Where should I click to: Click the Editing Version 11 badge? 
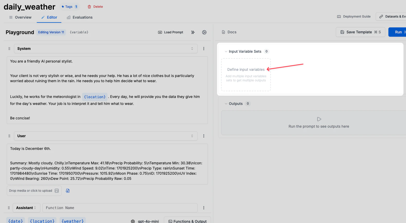51,32
